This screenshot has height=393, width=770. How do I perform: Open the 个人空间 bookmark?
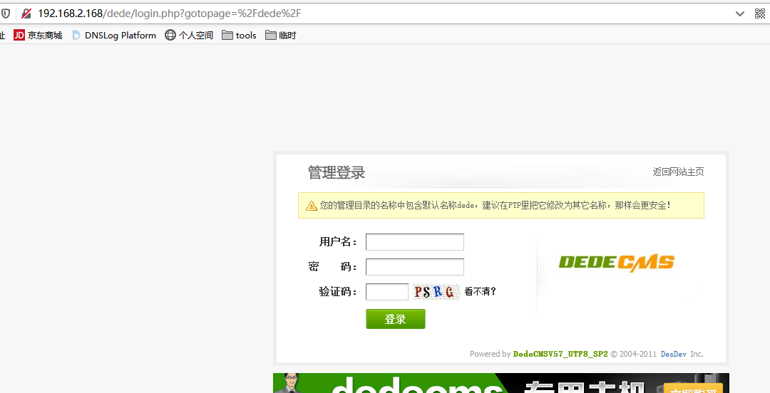189,36
